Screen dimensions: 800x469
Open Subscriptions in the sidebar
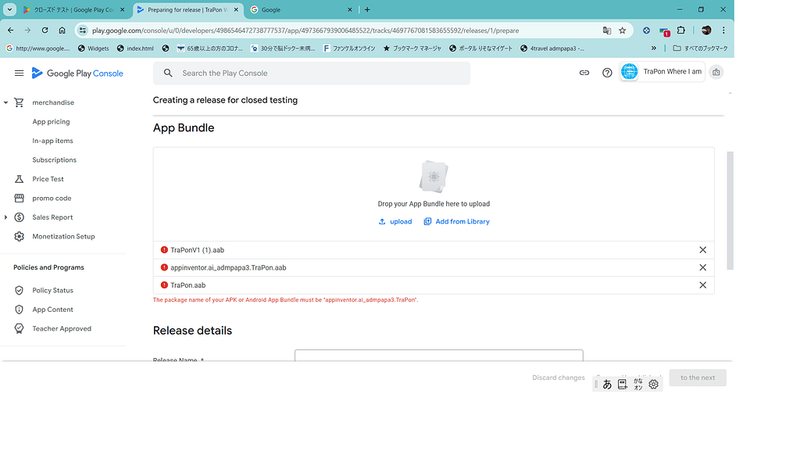tap(54, 159)
